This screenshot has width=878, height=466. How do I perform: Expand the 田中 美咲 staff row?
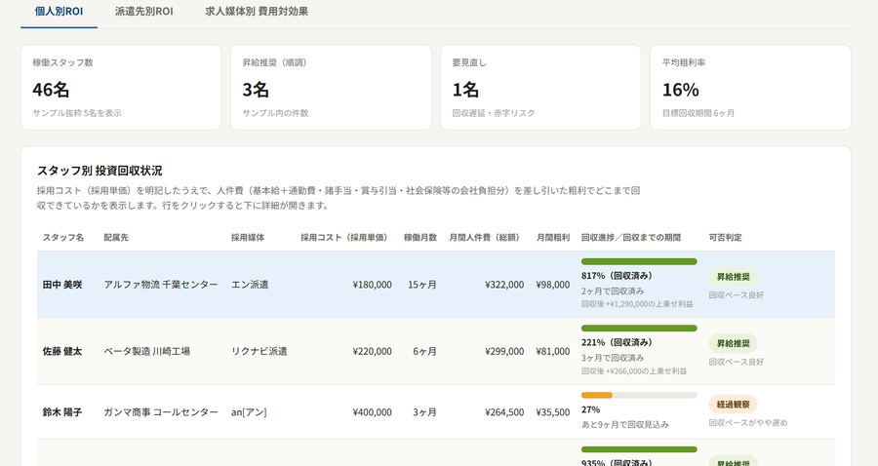click(x=436, y=285)
